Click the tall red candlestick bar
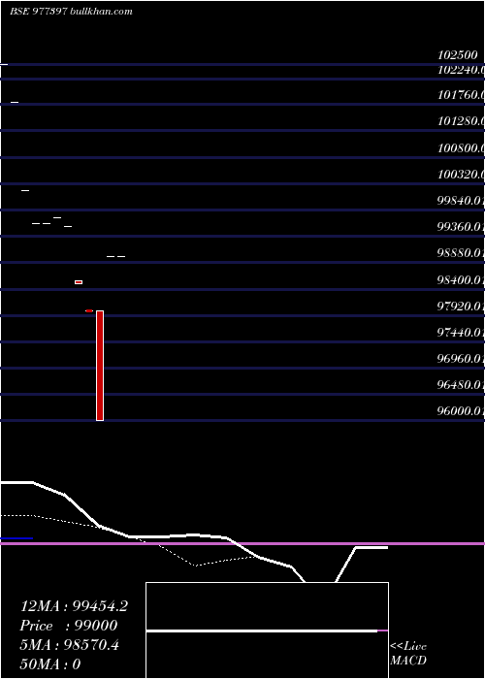 [x=100, y=366]
